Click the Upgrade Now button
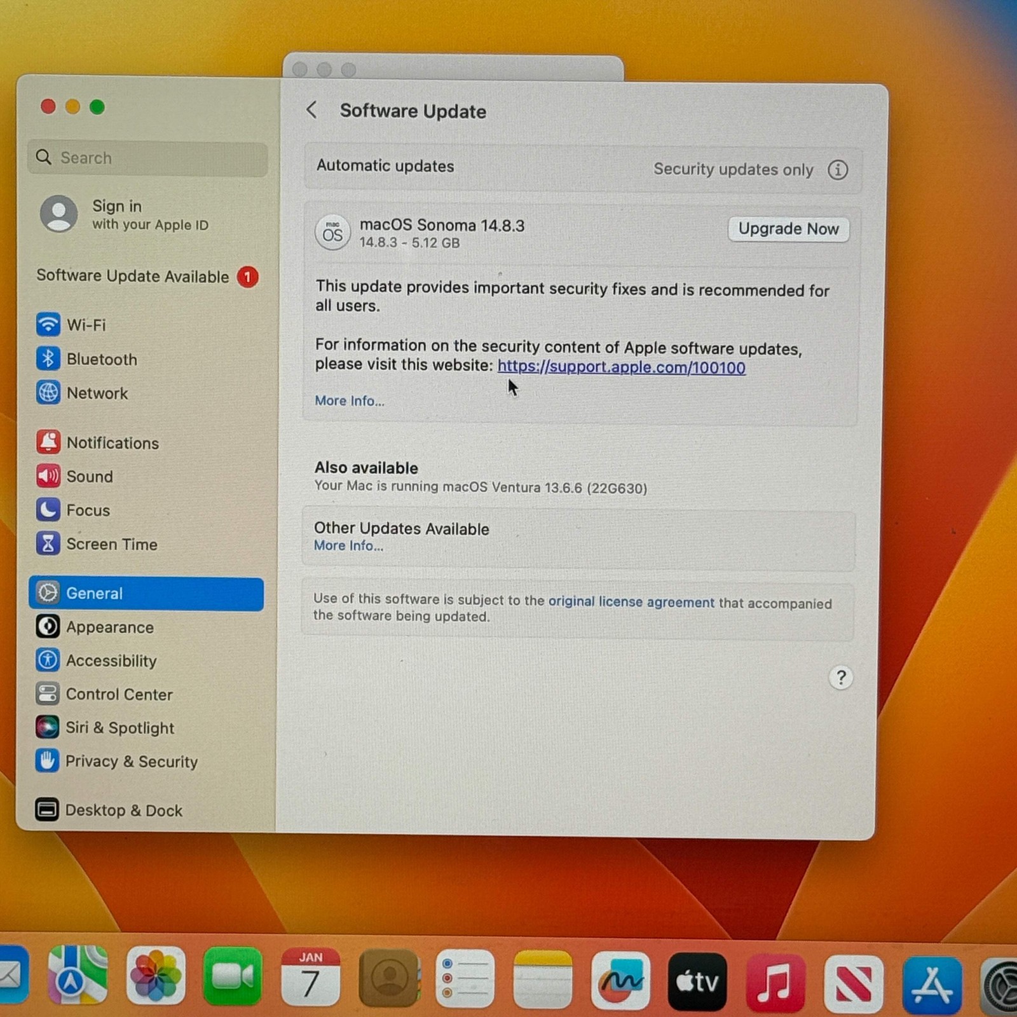Viewport: 1017px width, 1017px height. [x=788, y=229]
